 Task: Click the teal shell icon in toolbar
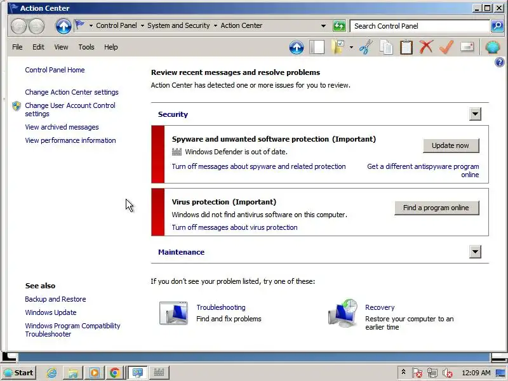point(493,47)
